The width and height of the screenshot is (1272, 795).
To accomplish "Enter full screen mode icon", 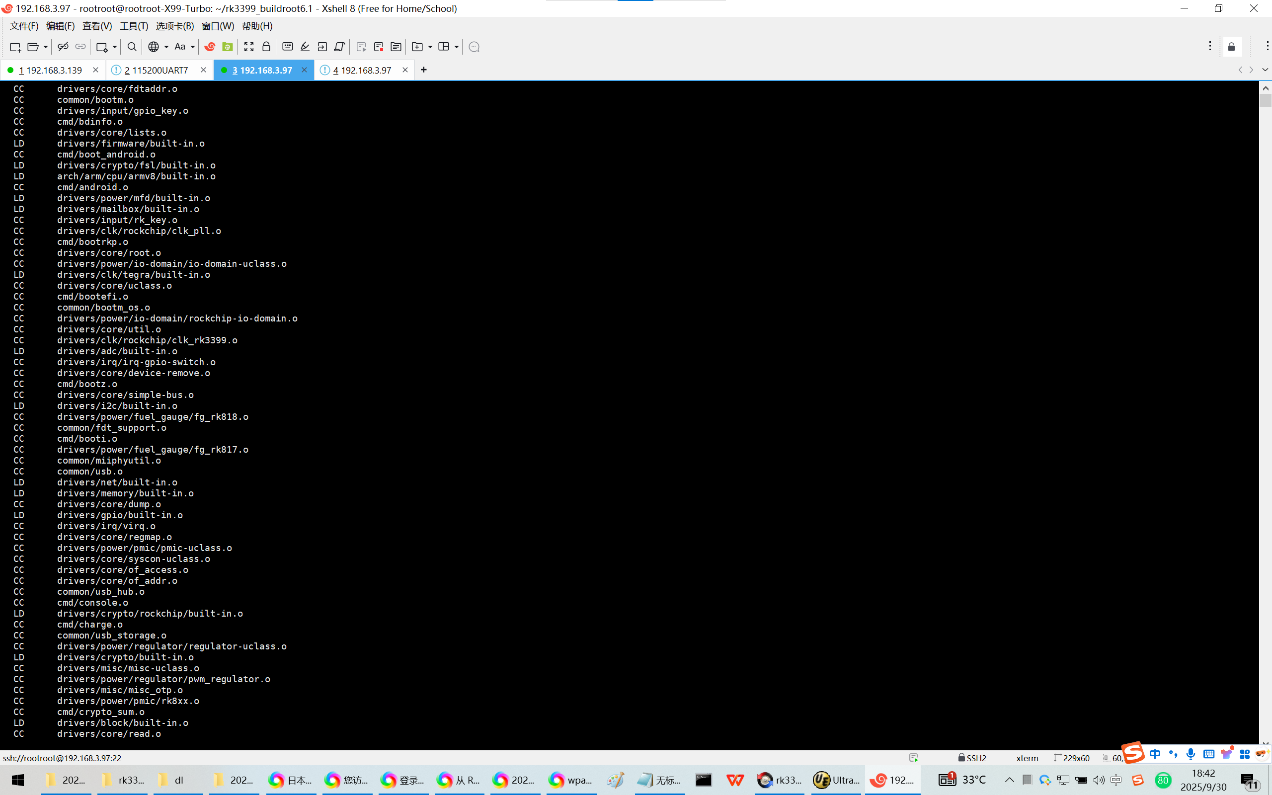I will click(248, 47).
